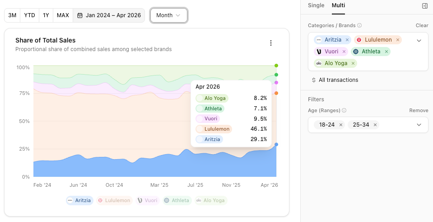Remove the Lululemon brand chip

[398, 40]
